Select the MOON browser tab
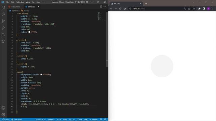The width and height of the screenshot is (216, 121). (126, 4)
